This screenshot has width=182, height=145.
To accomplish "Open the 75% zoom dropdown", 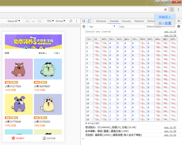I will [x=50, y=21].
